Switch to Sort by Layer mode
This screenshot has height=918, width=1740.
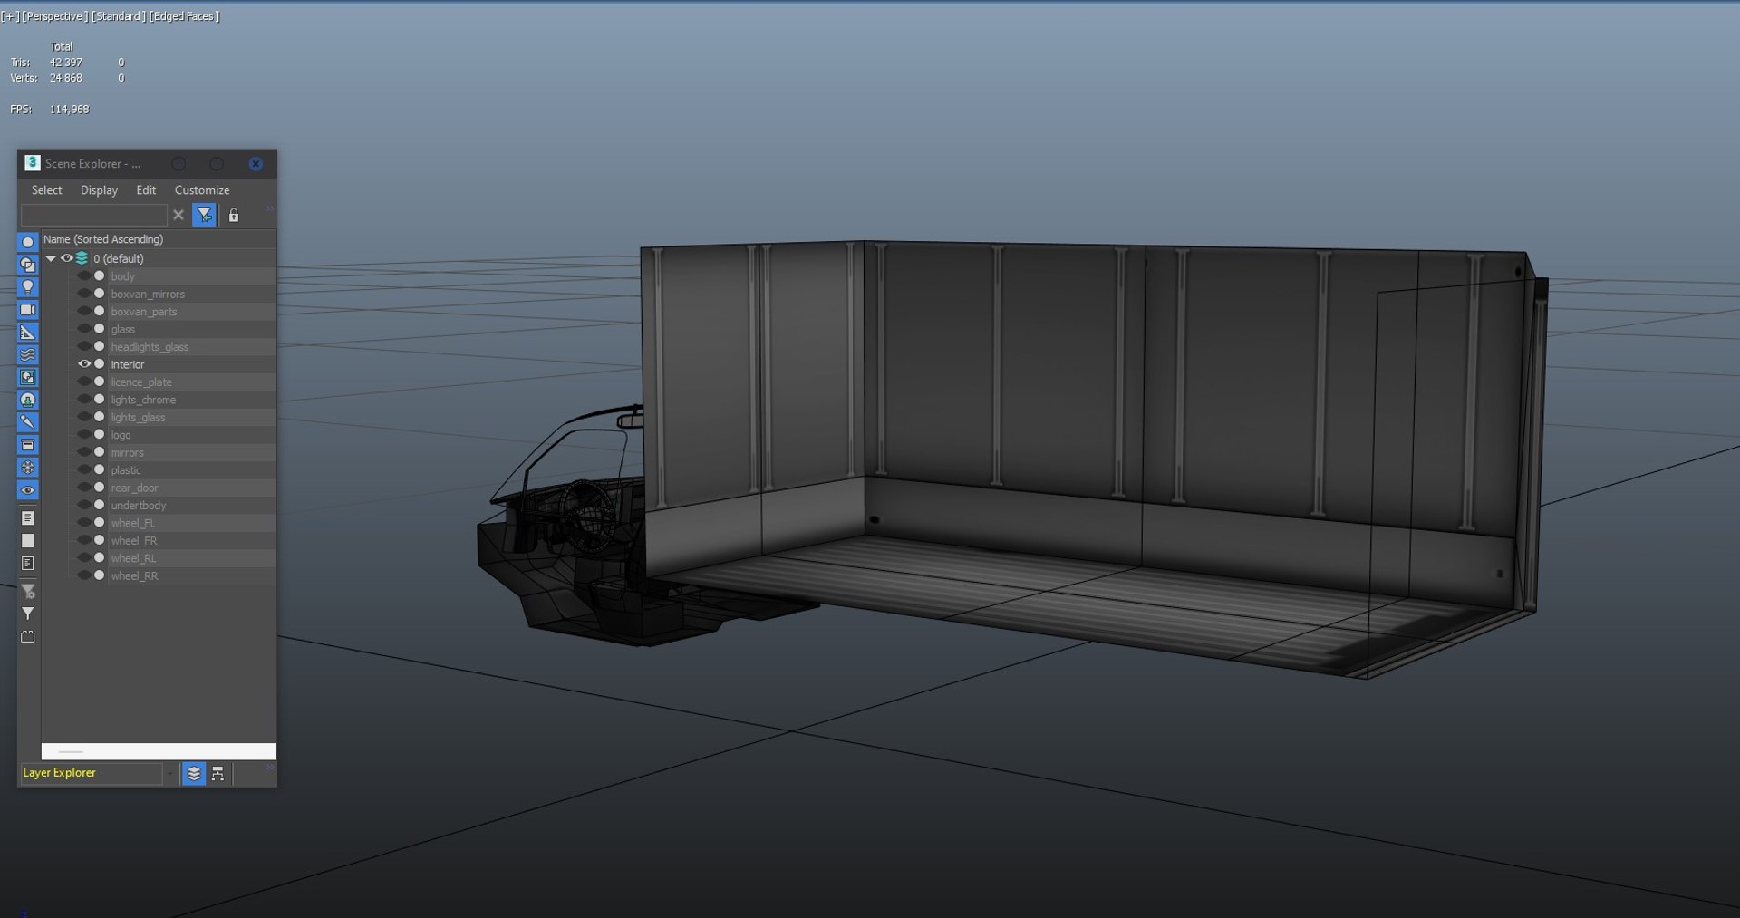pyautogui.click(x=194, y=774)
